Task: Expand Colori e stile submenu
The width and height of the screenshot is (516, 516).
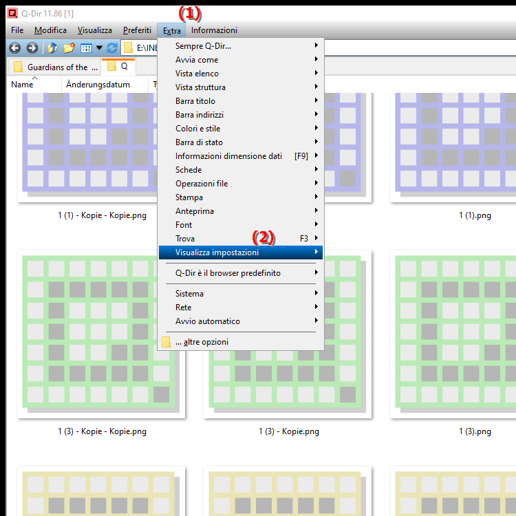Action: [x=241, y=129]
